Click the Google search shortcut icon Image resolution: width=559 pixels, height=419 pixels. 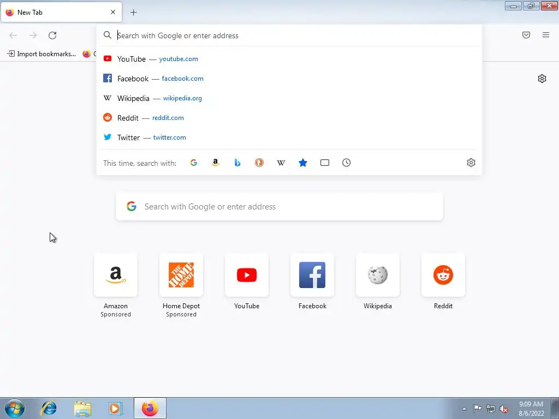coord(194,163)
